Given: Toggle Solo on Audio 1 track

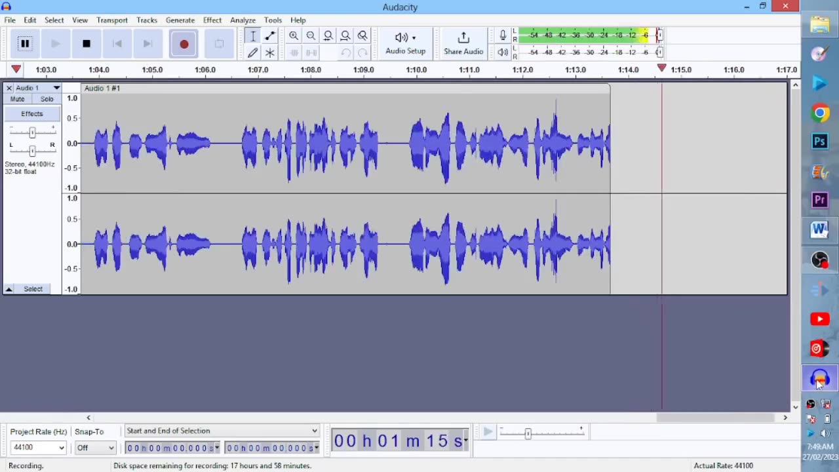Looking at the screenshot, I should [x=47, y=99].
